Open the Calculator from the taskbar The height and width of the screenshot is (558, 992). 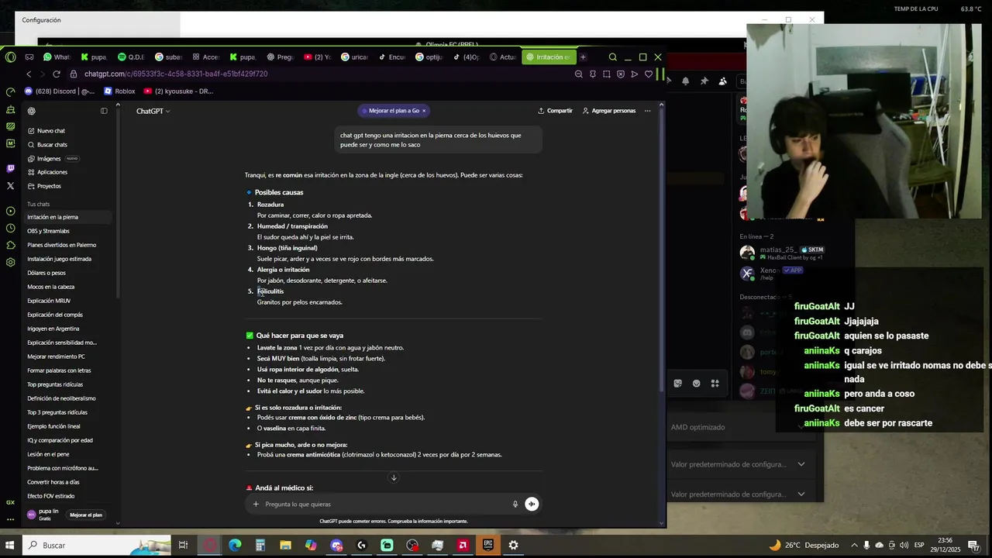(x=260, y=545)
